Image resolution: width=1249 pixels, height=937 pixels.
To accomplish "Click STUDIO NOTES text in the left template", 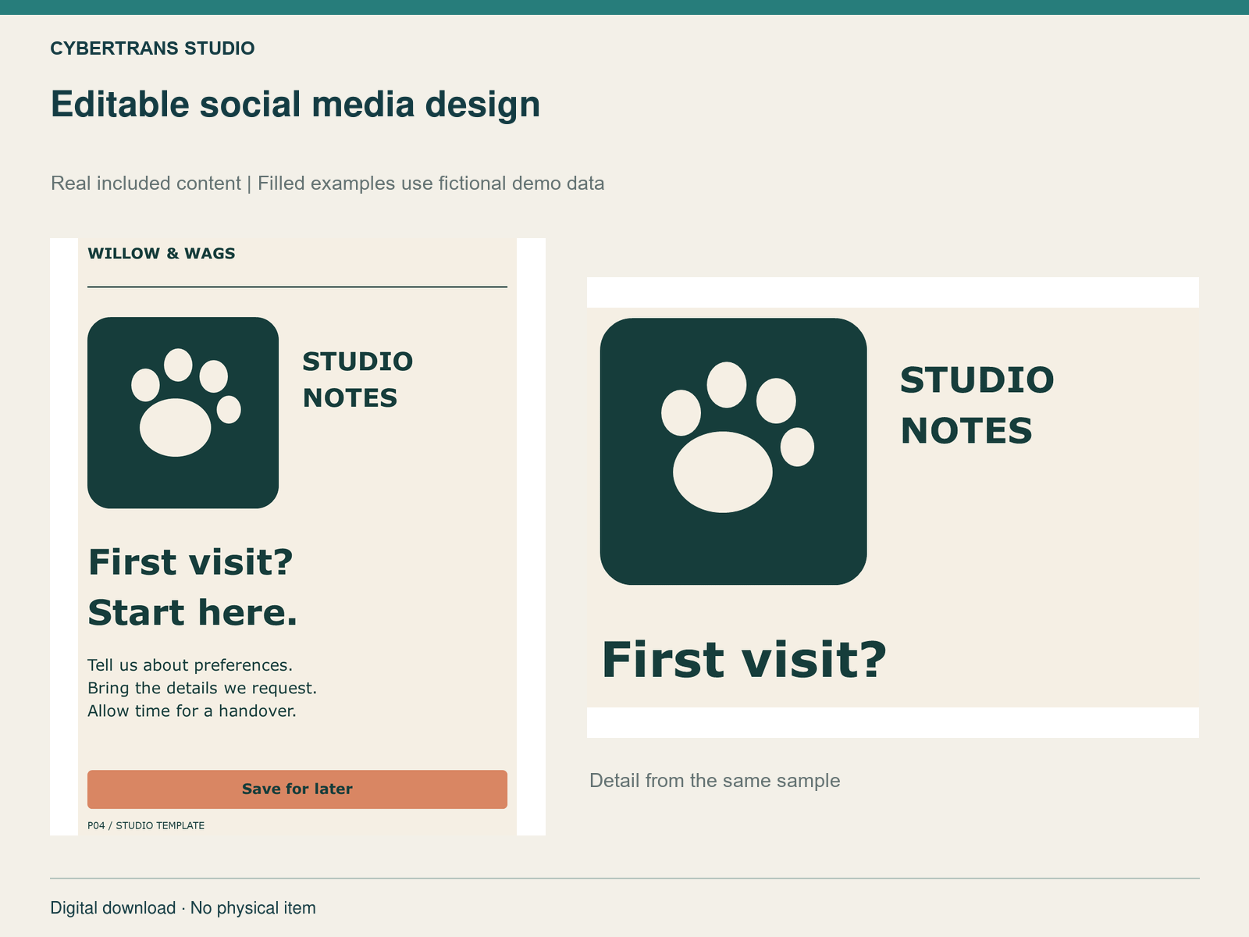I will (x=358, y=379).
